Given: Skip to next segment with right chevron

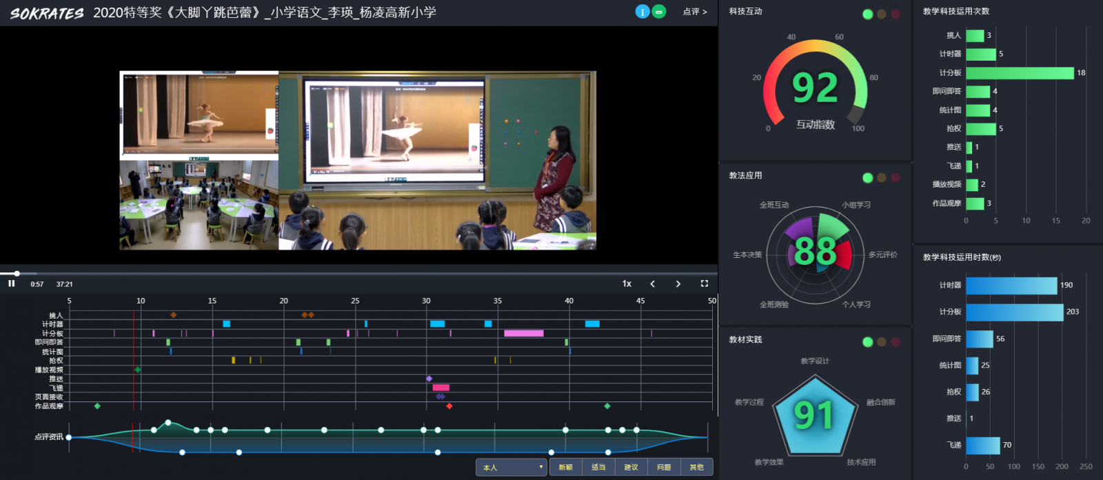Looking at the screenshot, I should click(678, 283).
